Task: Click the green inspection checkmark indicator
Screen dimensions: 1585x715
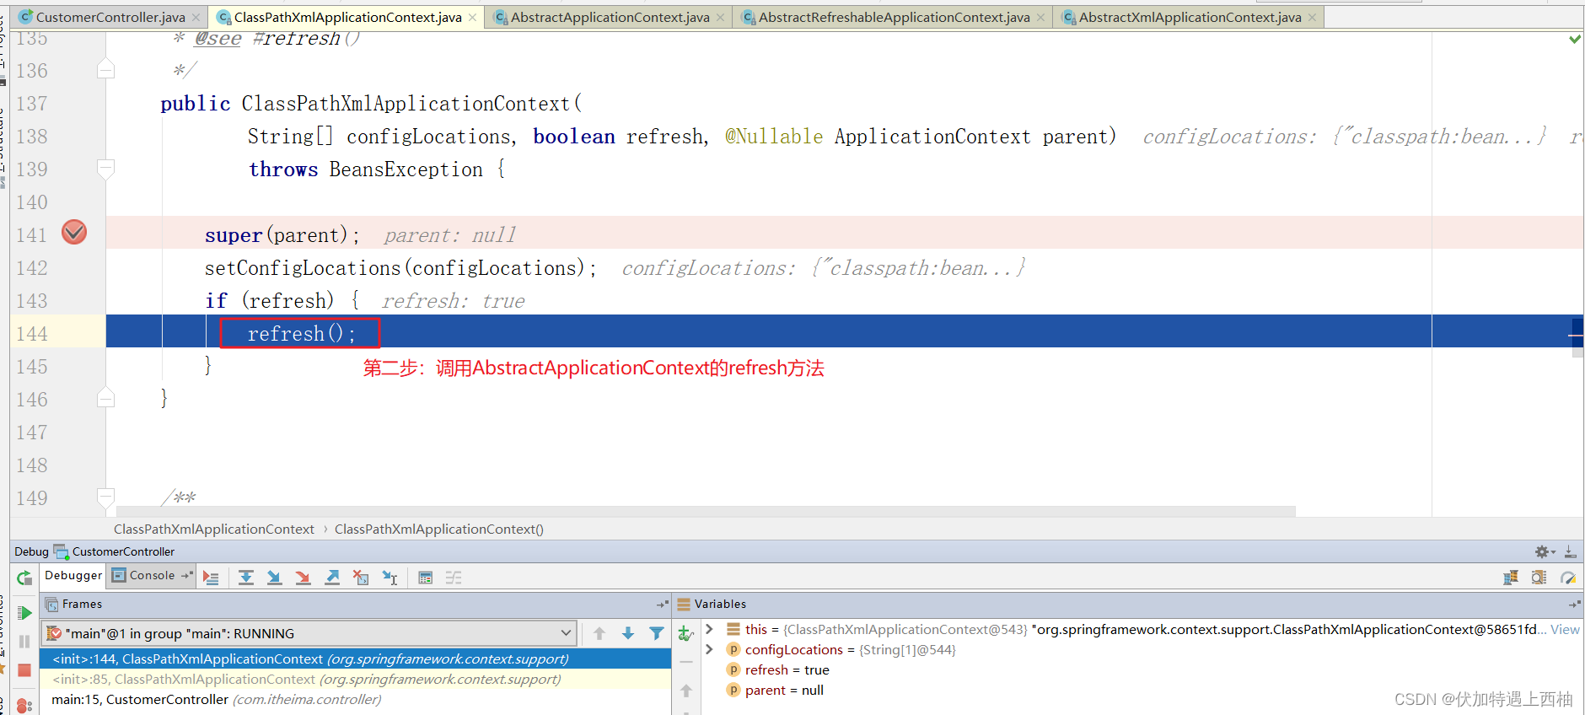Action: coord(1574,39)
